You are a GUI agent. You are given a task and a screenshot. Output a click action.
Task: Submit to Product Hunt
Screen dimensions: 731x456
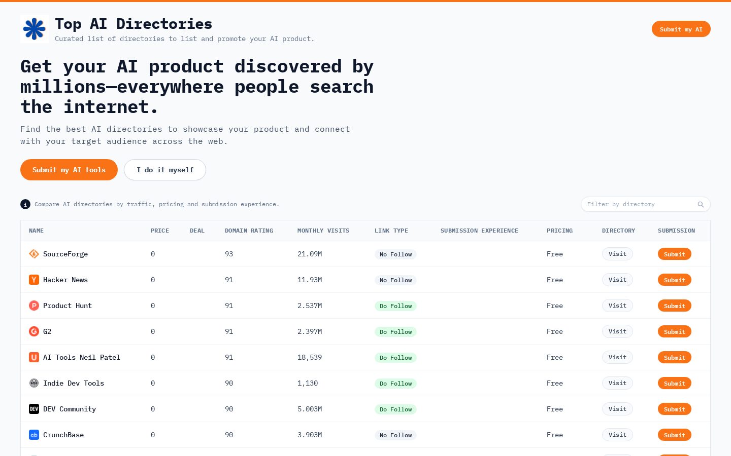coord(674,306)
